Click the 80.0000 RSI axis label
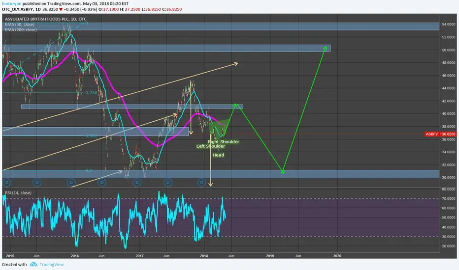The width and height of the screenshot is (459, 270). click(448, 189)
